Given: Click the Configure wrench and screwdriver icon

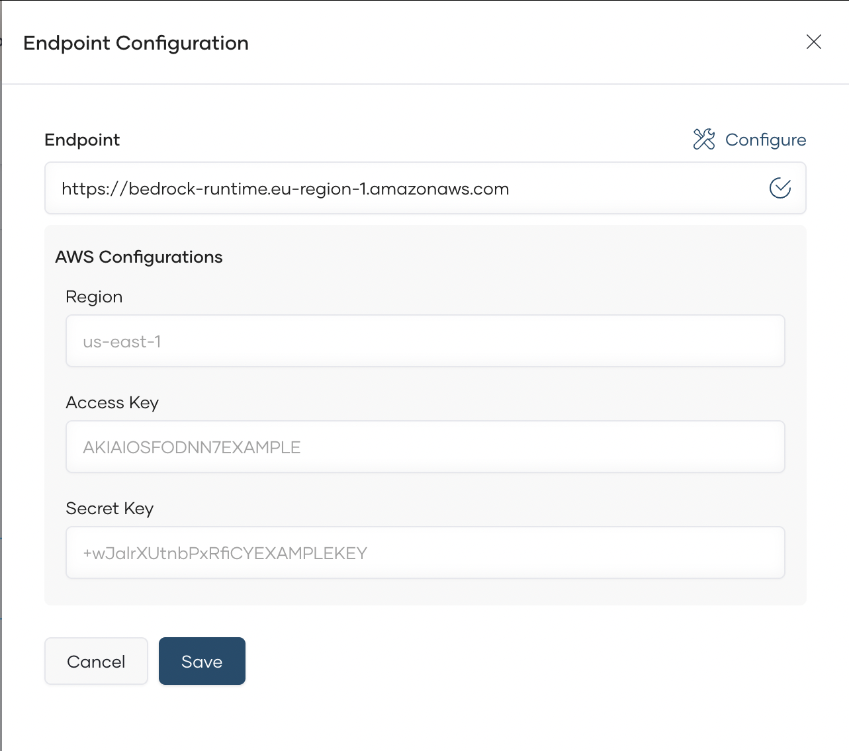Looking at the screenshot, I should tap(704, 140).
